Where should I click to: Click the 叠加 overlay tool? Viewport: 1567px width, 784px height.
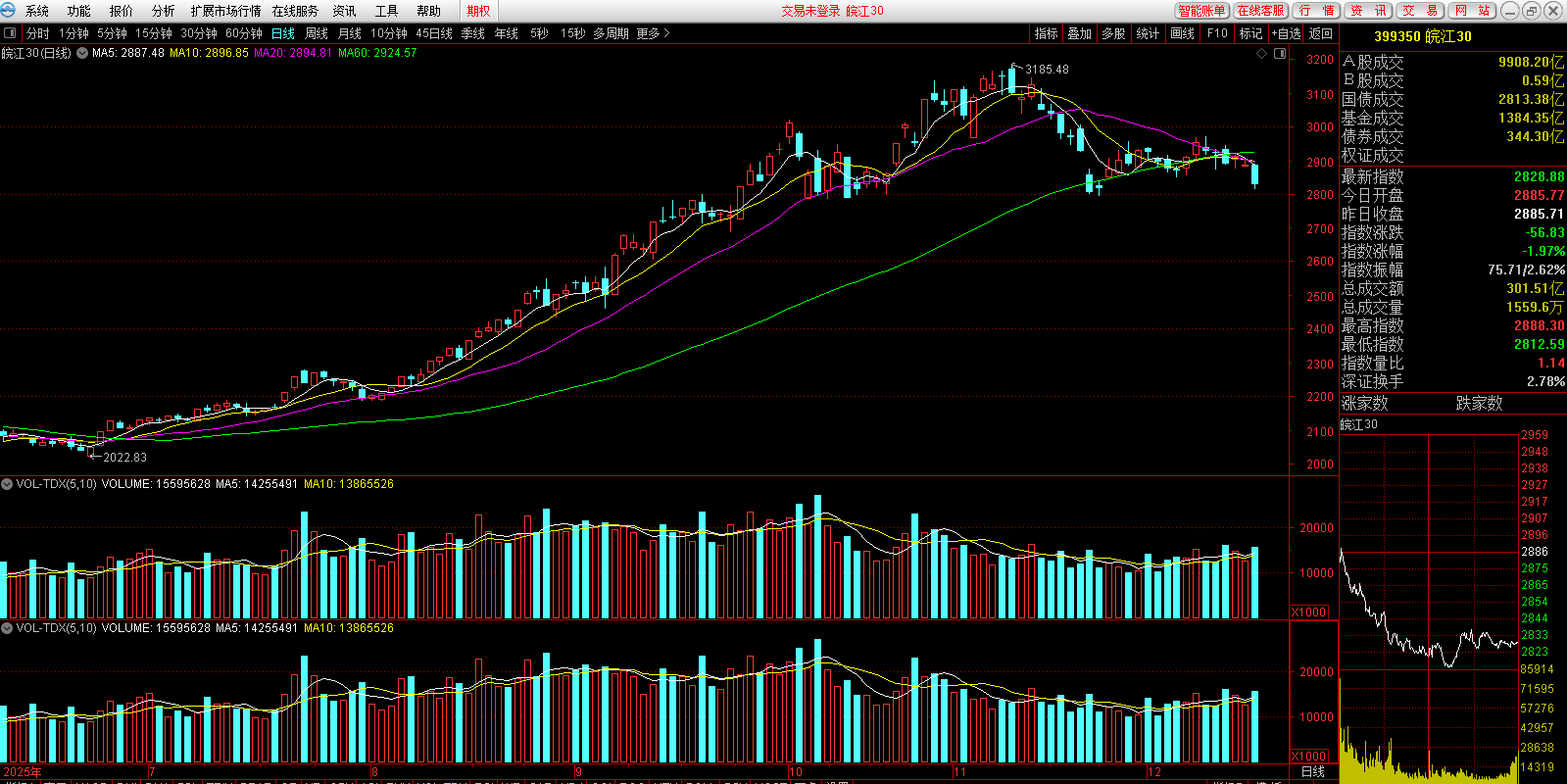1079,33
